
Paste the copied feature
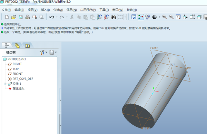coord(86,17)
